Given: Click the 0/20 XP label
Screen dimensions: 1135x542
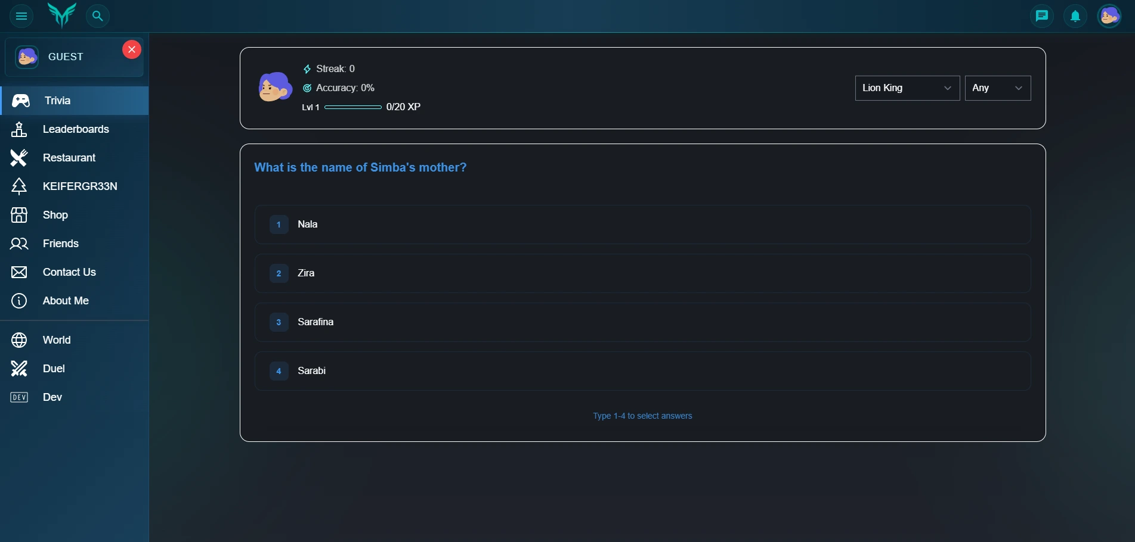Looking at the screenshot, I should pos(403,107).
